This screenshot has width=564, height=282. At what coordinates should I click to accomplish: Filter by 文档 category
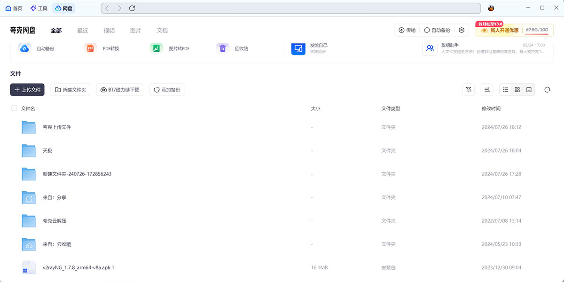click(x=162, y=31)
